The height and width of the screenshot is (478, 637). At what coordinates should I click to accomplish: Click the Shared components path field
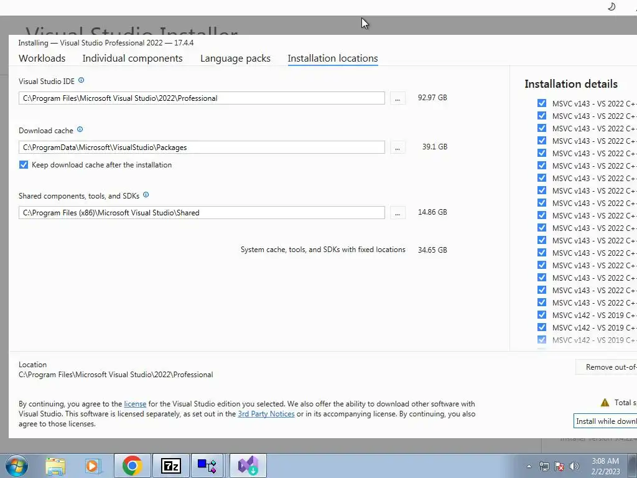click(202, 213)
